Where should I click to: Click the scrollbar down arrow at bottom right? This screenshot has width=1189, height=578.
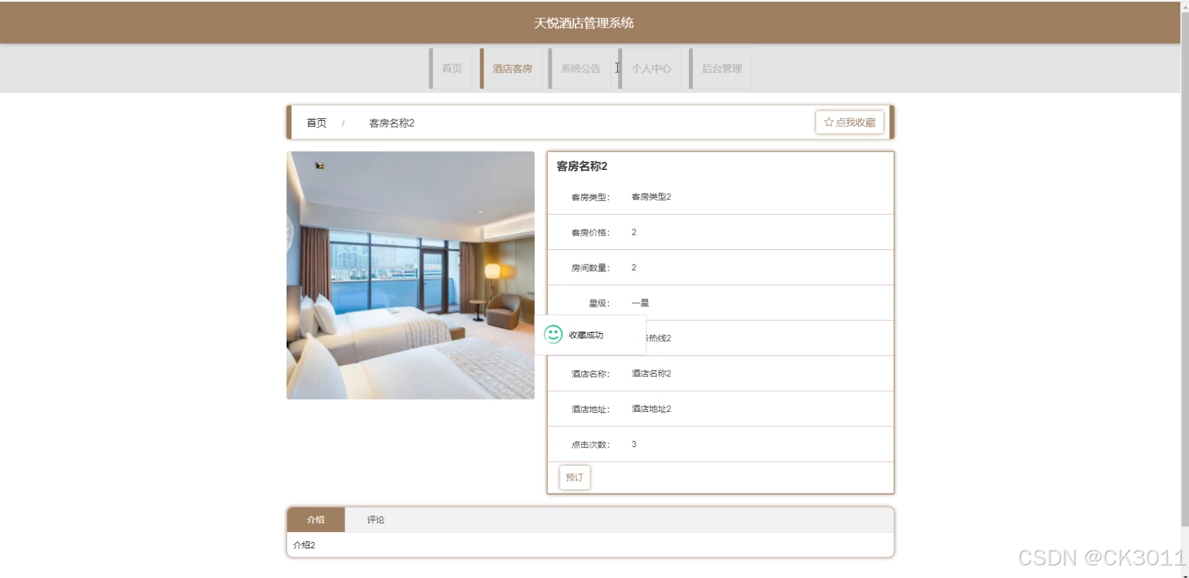[1185, 574]
